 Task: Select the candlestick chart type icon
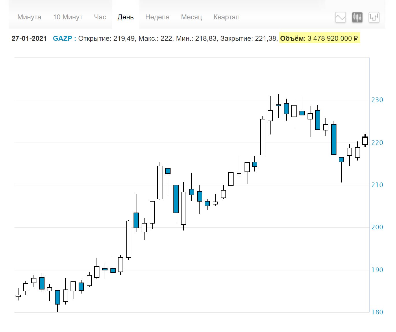[x=357, y=17]
